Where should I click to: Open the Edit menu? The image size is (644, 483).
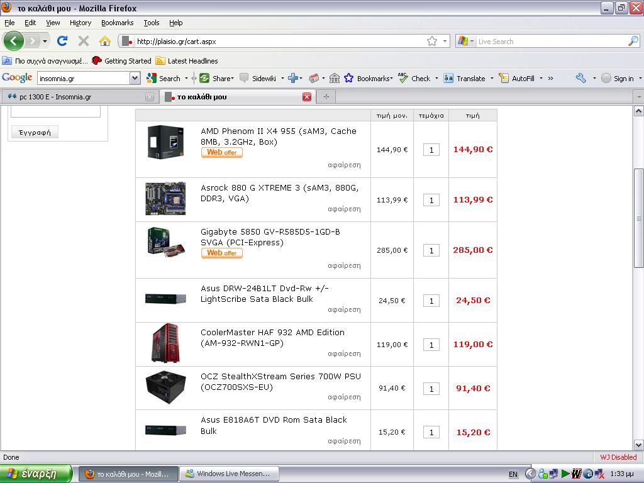[x=30, y=23]
